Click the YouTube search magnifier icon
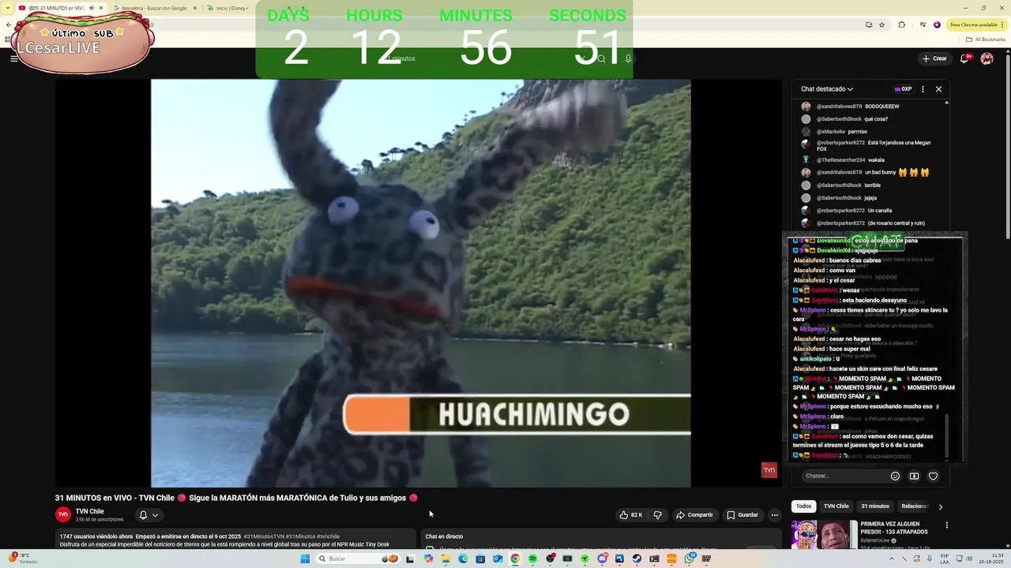 point(601,58)
